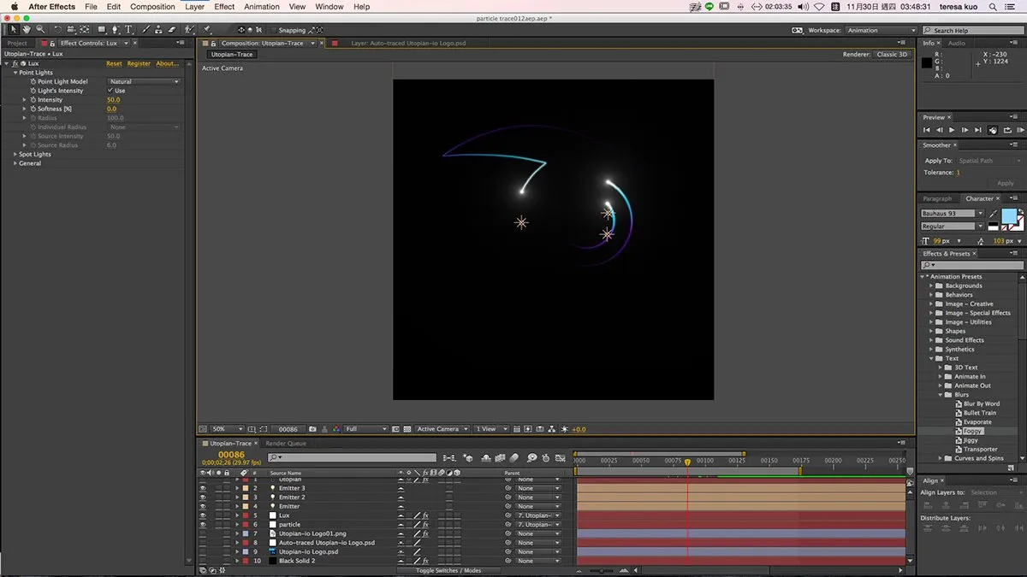Click Reset in the Lux effect
Viewport: 1027px width, 577px height.
pos(114,63)
